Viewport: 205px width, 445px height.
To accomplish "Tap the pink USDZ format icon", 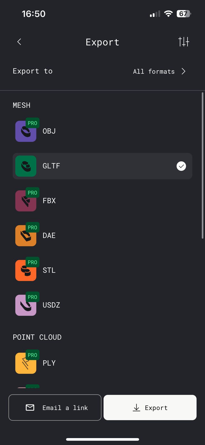I will pyautogui.click(x=26, y=305).
